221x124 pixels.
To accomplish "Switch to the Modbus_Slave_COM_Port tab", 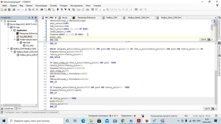I will (x=171, y=18).
